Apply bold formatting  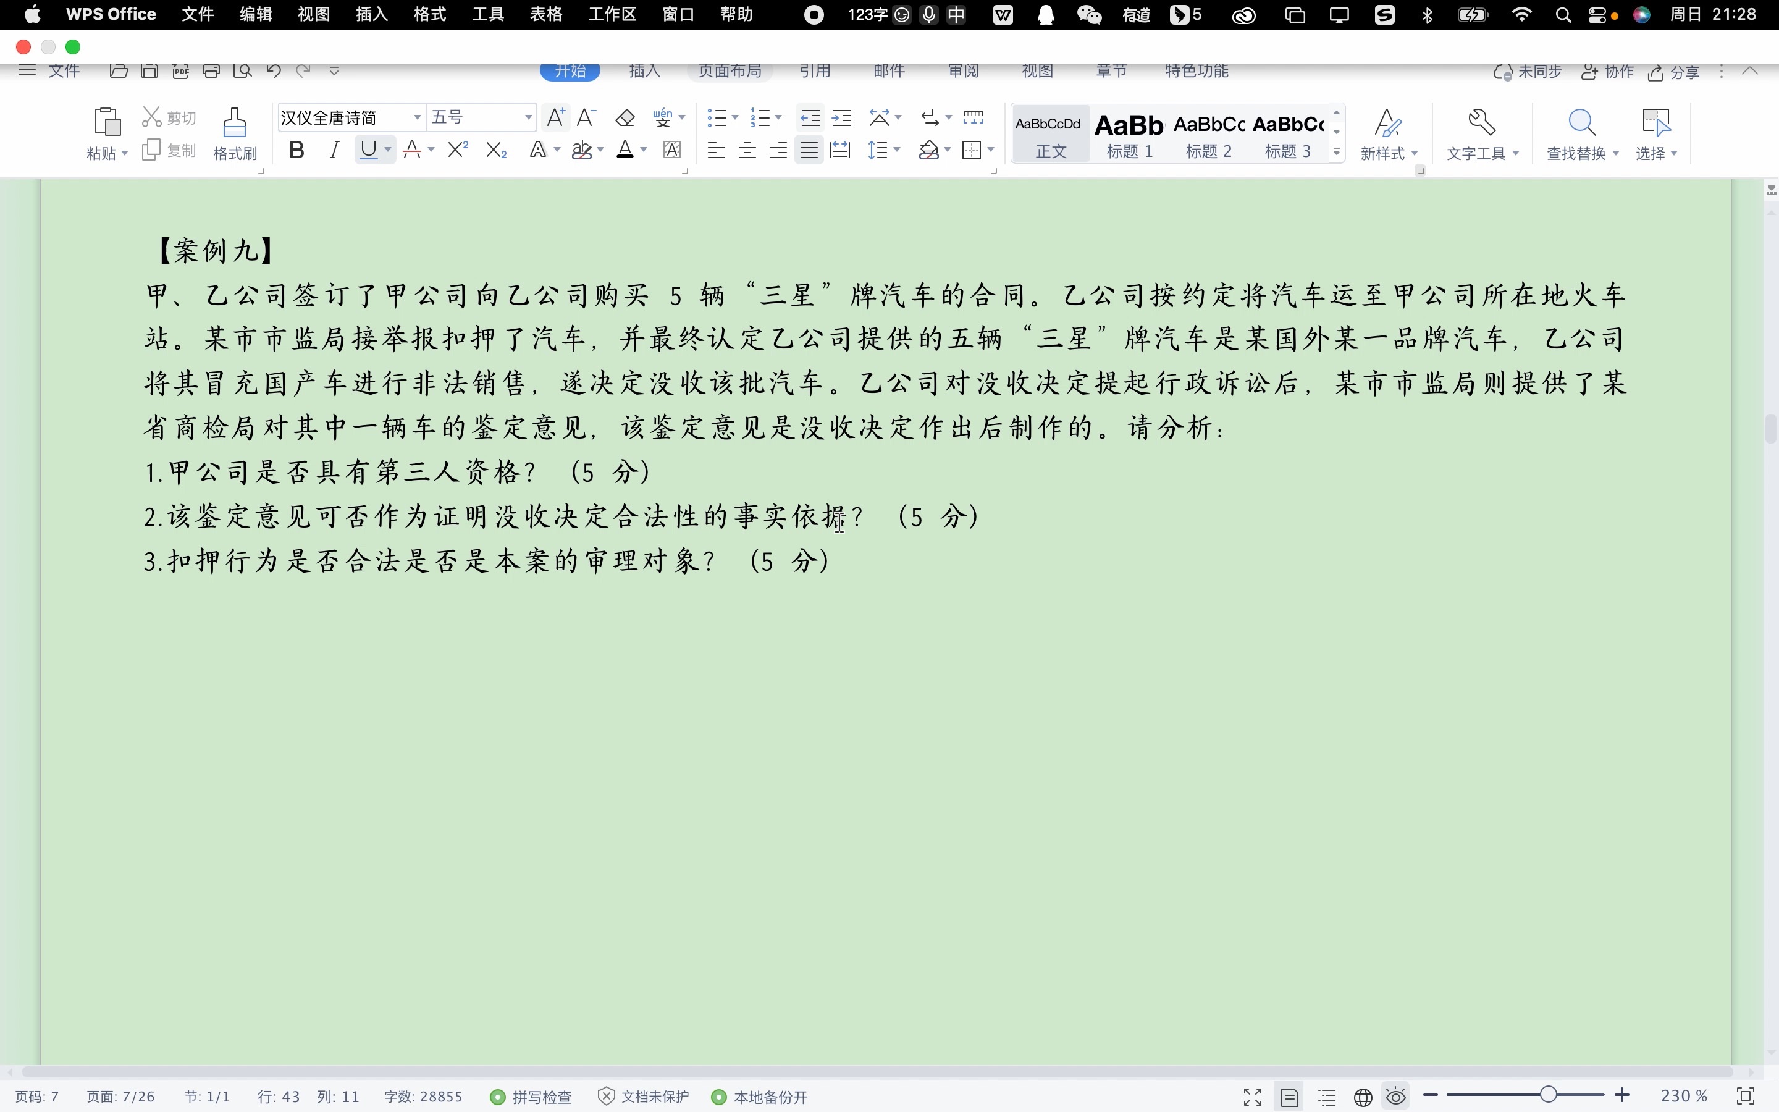click(297, 150)
